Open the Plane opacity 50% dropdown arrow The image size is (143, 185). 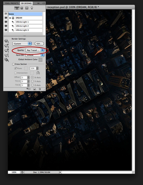(37, 68)
